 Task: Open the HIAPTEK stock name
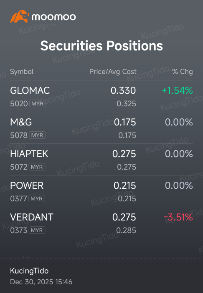pos(29,154)
